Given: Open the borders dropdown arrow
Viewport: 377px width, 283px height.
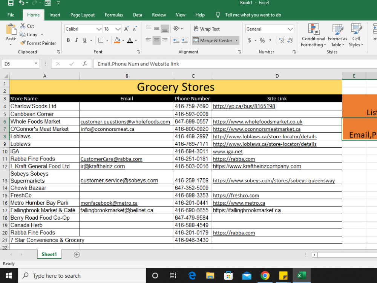Looking at the screenshot, I should coord(107,40).
